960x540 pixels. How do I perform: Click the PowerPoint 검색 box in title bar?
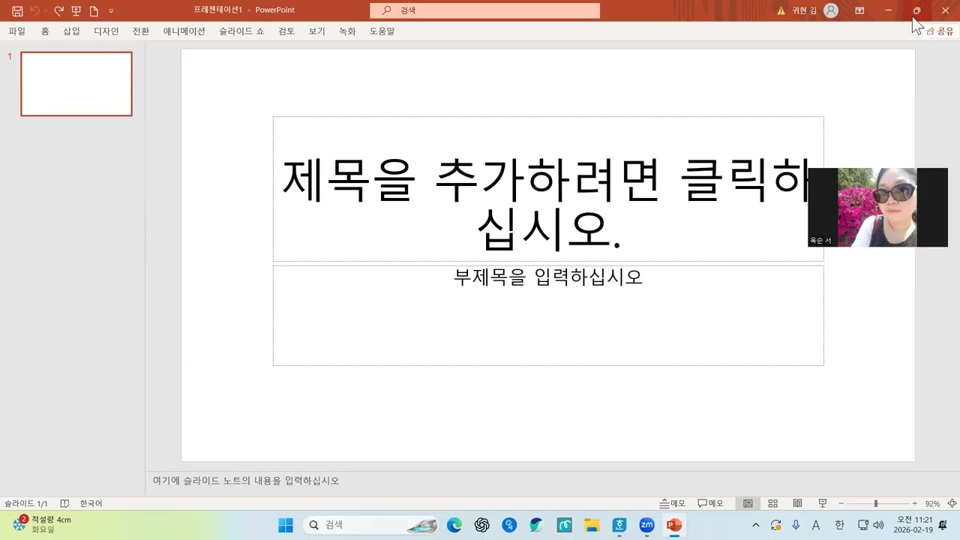point(484,10)
